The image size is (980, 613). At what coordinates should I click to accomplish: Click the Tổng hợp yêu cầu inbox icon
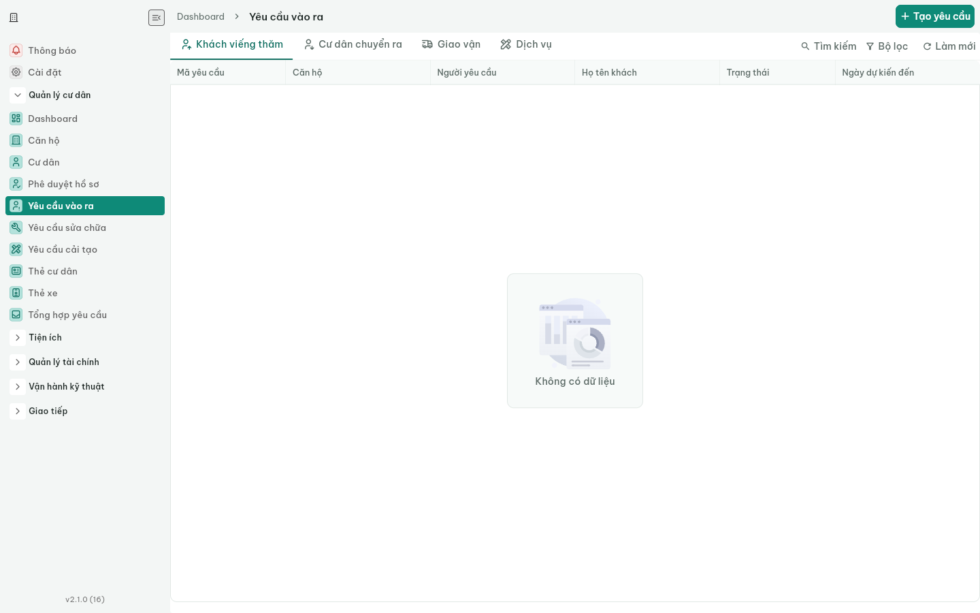click(16, 315)
